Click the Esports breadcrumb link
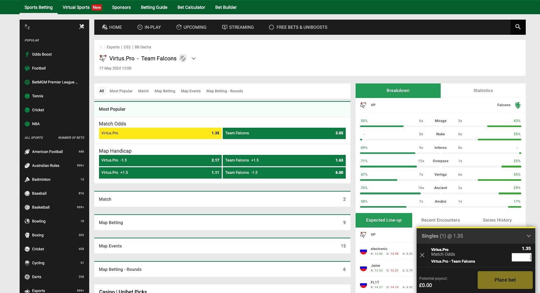 113,47
